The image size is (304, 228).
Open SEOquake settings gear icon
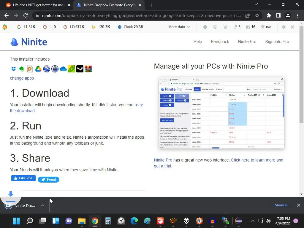pyautogui.click(x=284, y=27)
